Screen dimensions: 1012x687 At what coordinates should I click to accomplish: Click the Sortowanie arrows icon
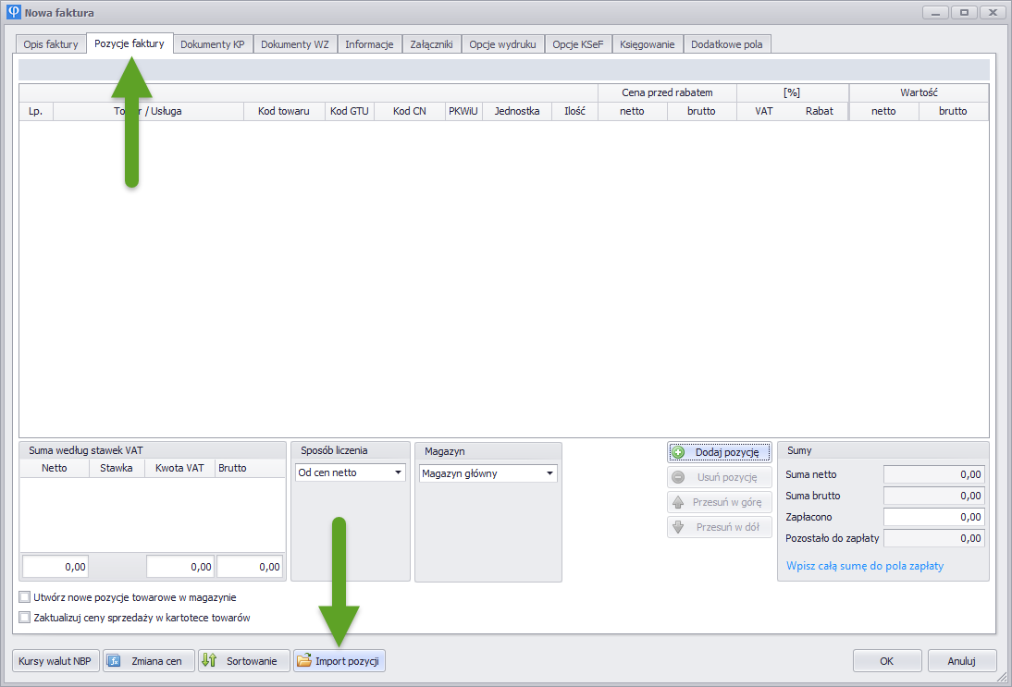209,661
